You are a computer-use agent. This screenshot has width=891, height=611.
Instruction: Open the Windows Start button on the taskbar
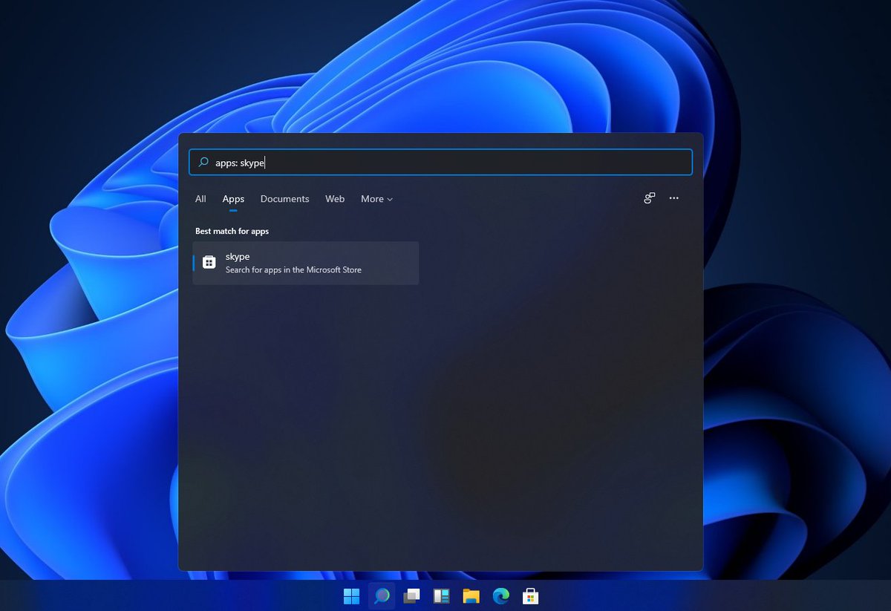351,596
